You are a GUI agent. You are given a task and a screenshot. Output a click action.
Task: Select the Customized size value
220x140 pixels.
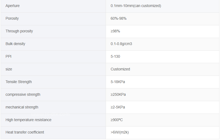(x=120, y=69)
